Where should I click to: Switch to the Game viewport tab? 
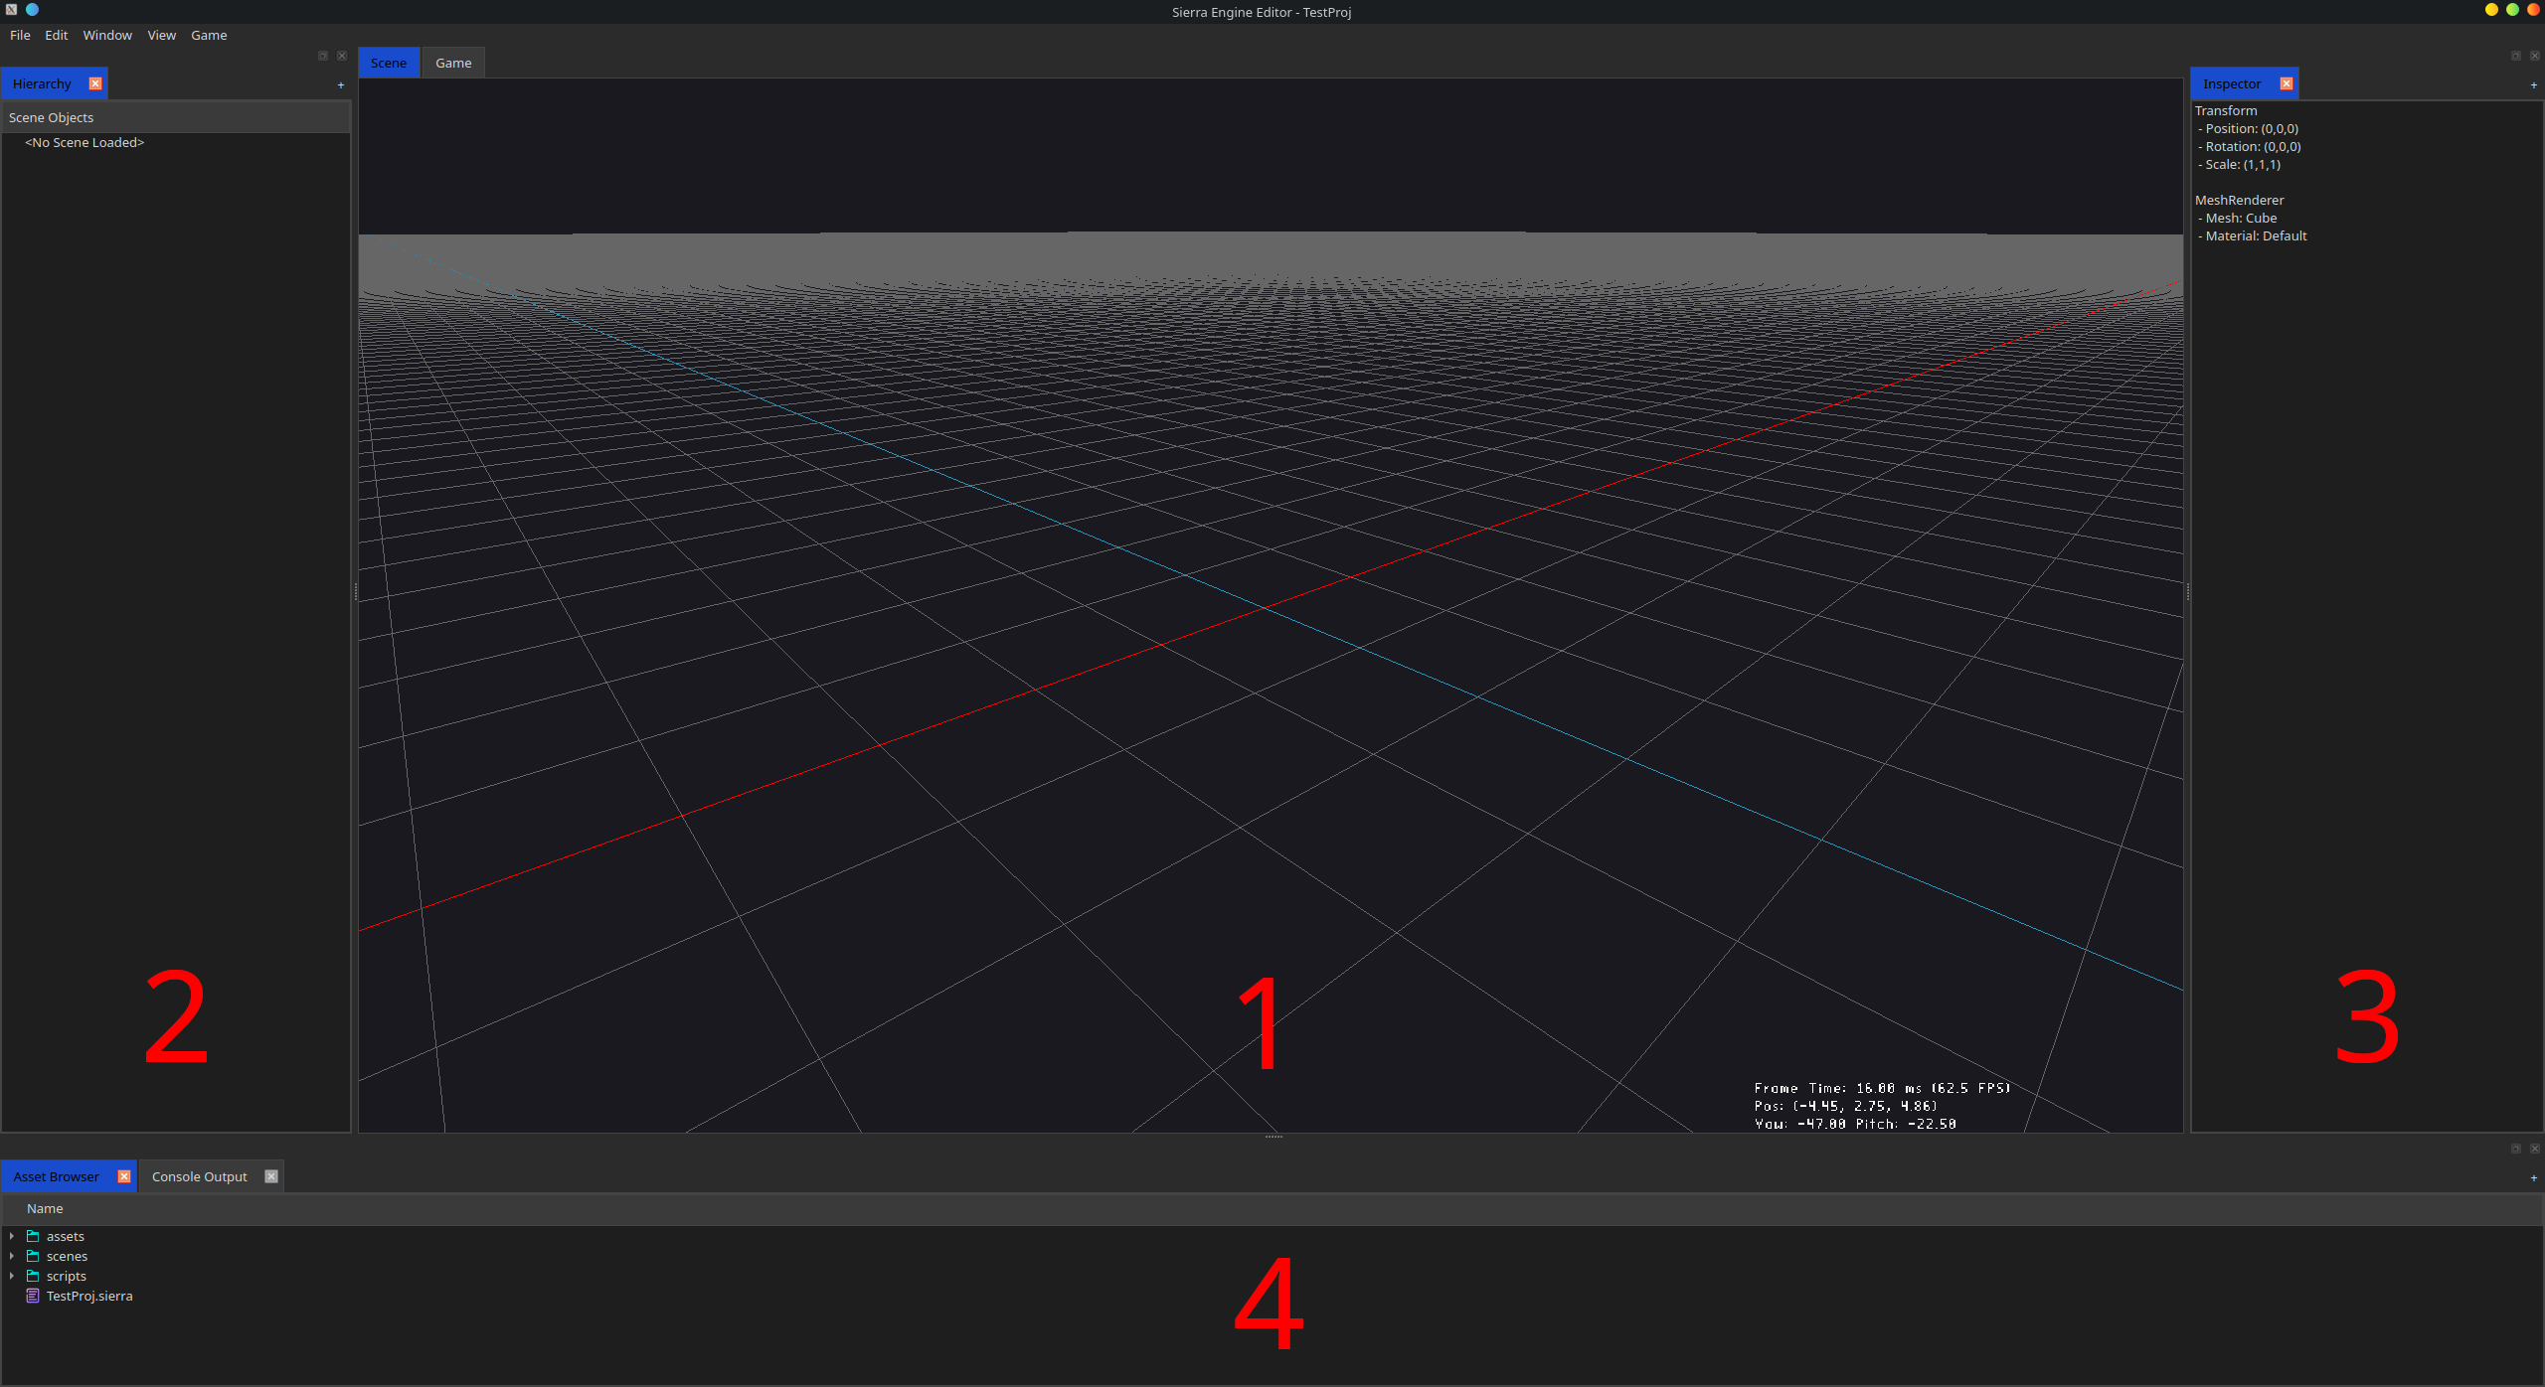coord(453,62)
